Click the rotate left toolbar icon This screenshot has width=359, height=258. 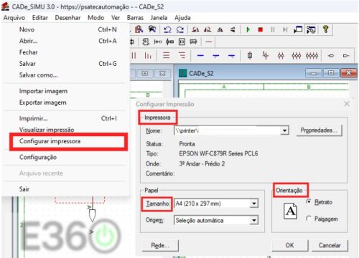point(195,29)
